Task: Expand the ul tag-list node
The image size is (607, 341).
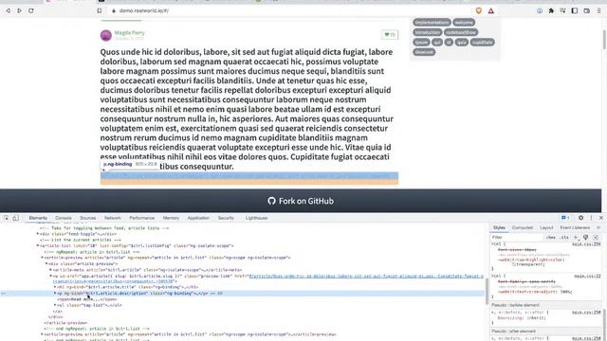Action: click(55, 305)
